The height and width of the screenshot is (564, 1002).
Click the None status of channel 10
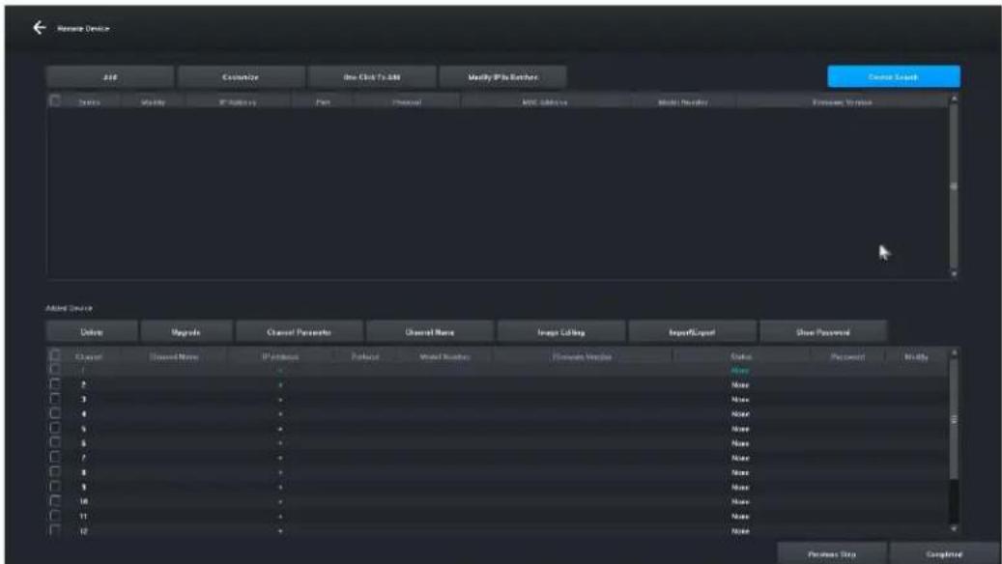coord(740,502)
